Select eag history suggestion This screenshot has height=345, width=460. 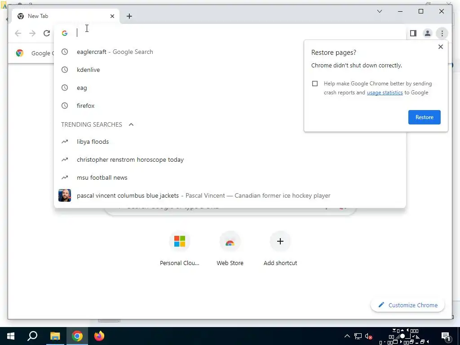(230, 88)
